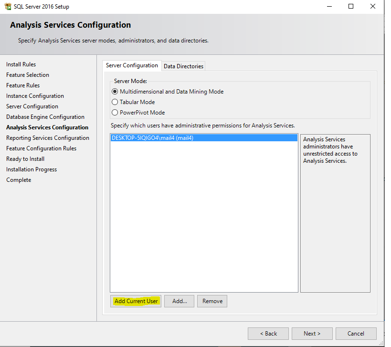This screenshot has height=347, width=391.
Task: Click the Add Current User button
Action: [136, 301]
